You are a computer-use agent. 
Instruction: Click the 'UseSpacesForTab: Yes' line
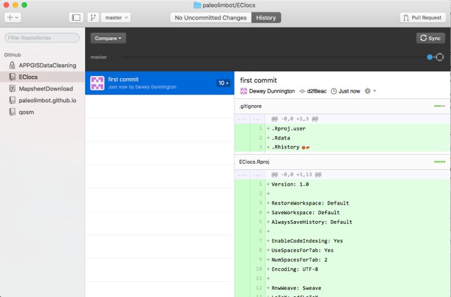343,250
